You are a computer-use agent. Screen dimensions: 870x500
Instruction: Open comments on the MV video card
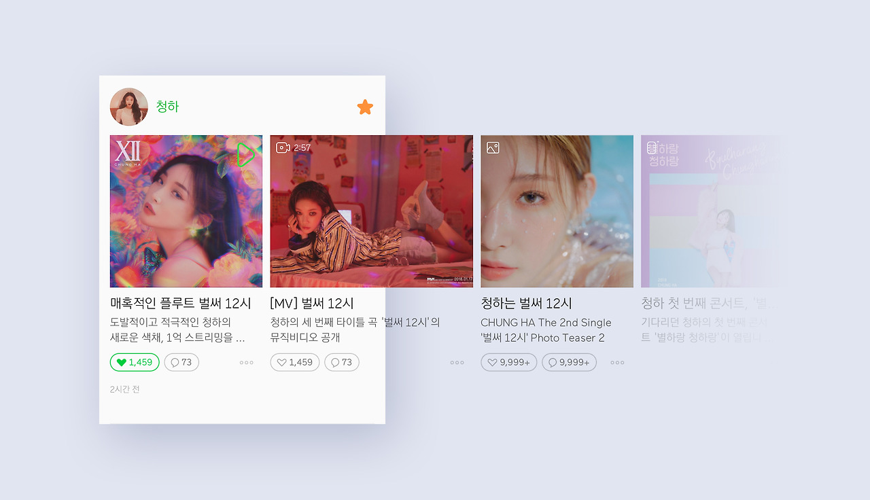pos(342,362)
